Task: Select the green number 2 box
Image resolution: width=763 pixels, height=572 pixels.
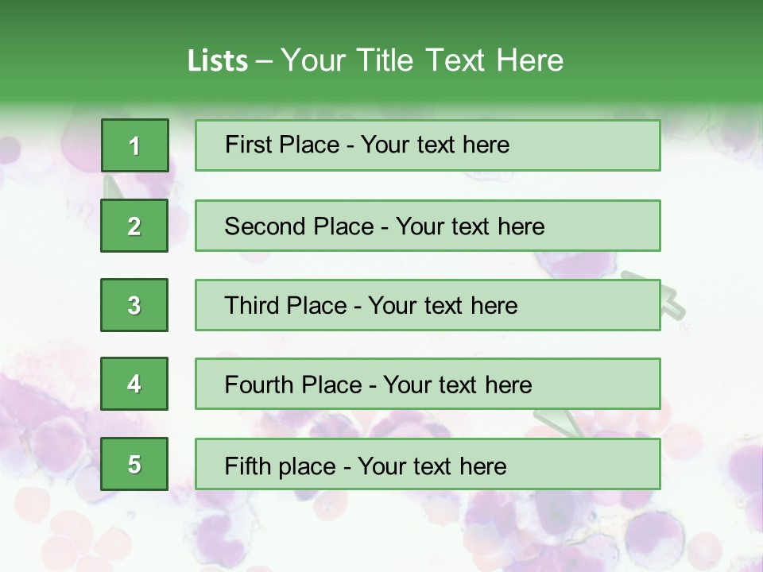Action: [134, 226]
